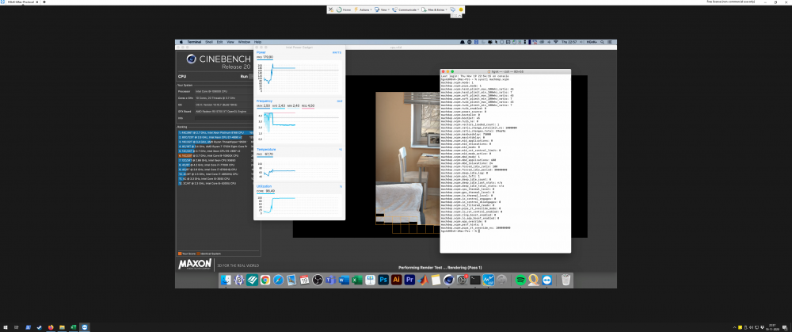The image size is (792, 332).
Task: Switch to Cinebench via dock icon
Action: click(449, 280)
